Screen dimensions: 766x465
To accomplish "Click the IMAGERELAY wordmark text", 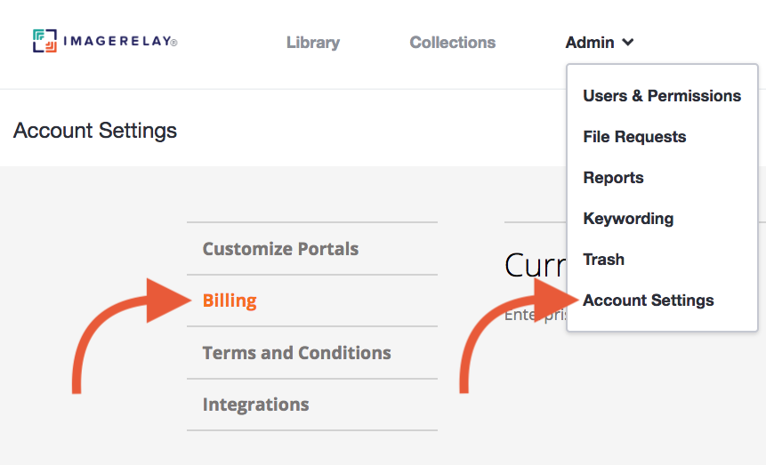I will pyautogui.click(x=120, y=41).
